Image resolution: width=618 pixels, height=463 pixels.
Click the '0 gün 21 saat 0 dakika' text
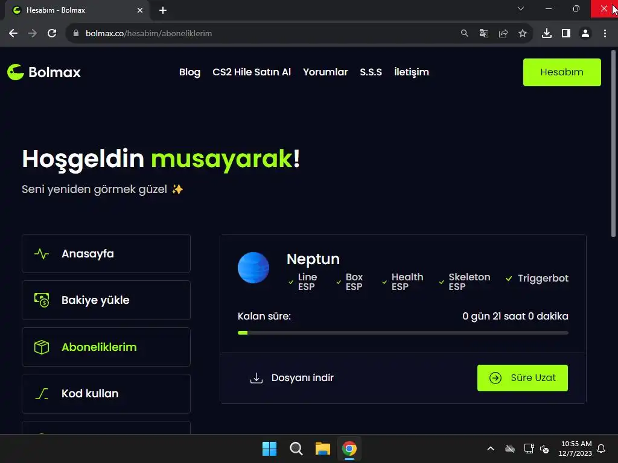[515, 316]
